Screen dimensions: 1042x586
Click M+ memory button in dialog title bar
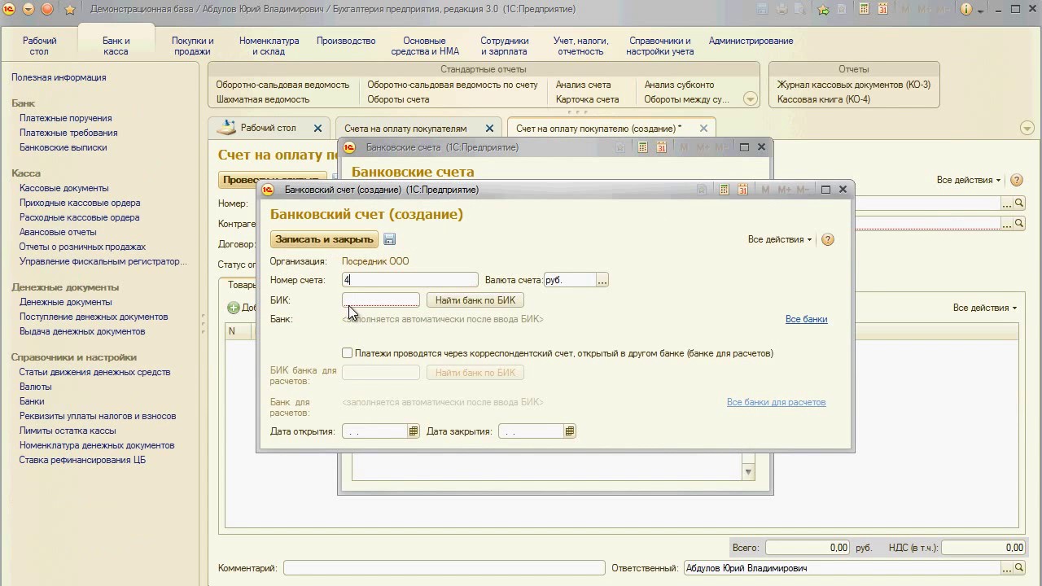pyautogui.click(x=784, y=190)
